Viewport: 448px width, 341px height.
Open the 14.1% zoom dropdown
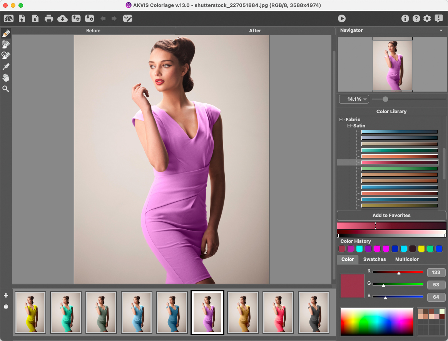(x=354, y=99)
